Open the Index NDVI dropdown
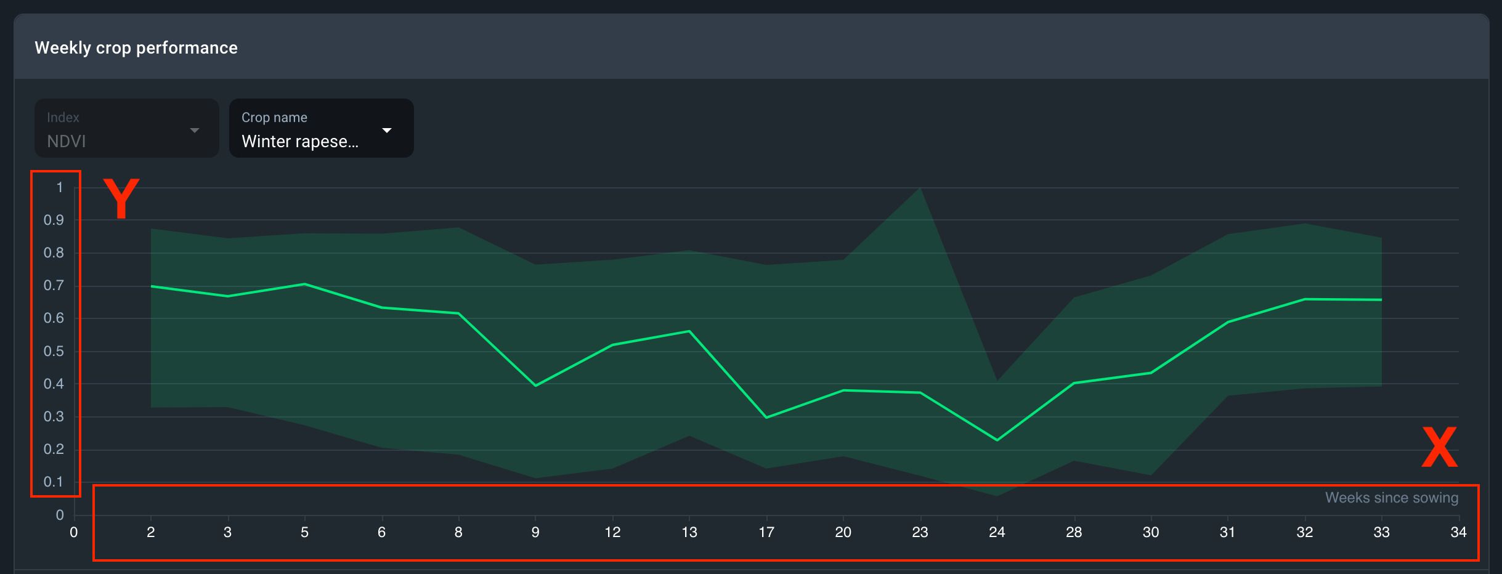This screenshot has width=1502, height=574. click(126, 129)
